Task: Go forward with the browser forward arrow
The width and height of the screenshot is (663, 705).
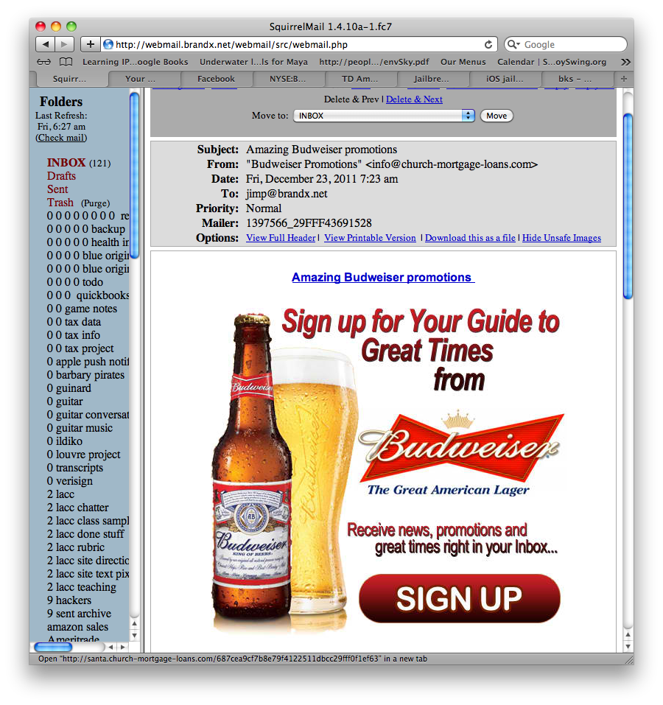Action: point(64,44)
